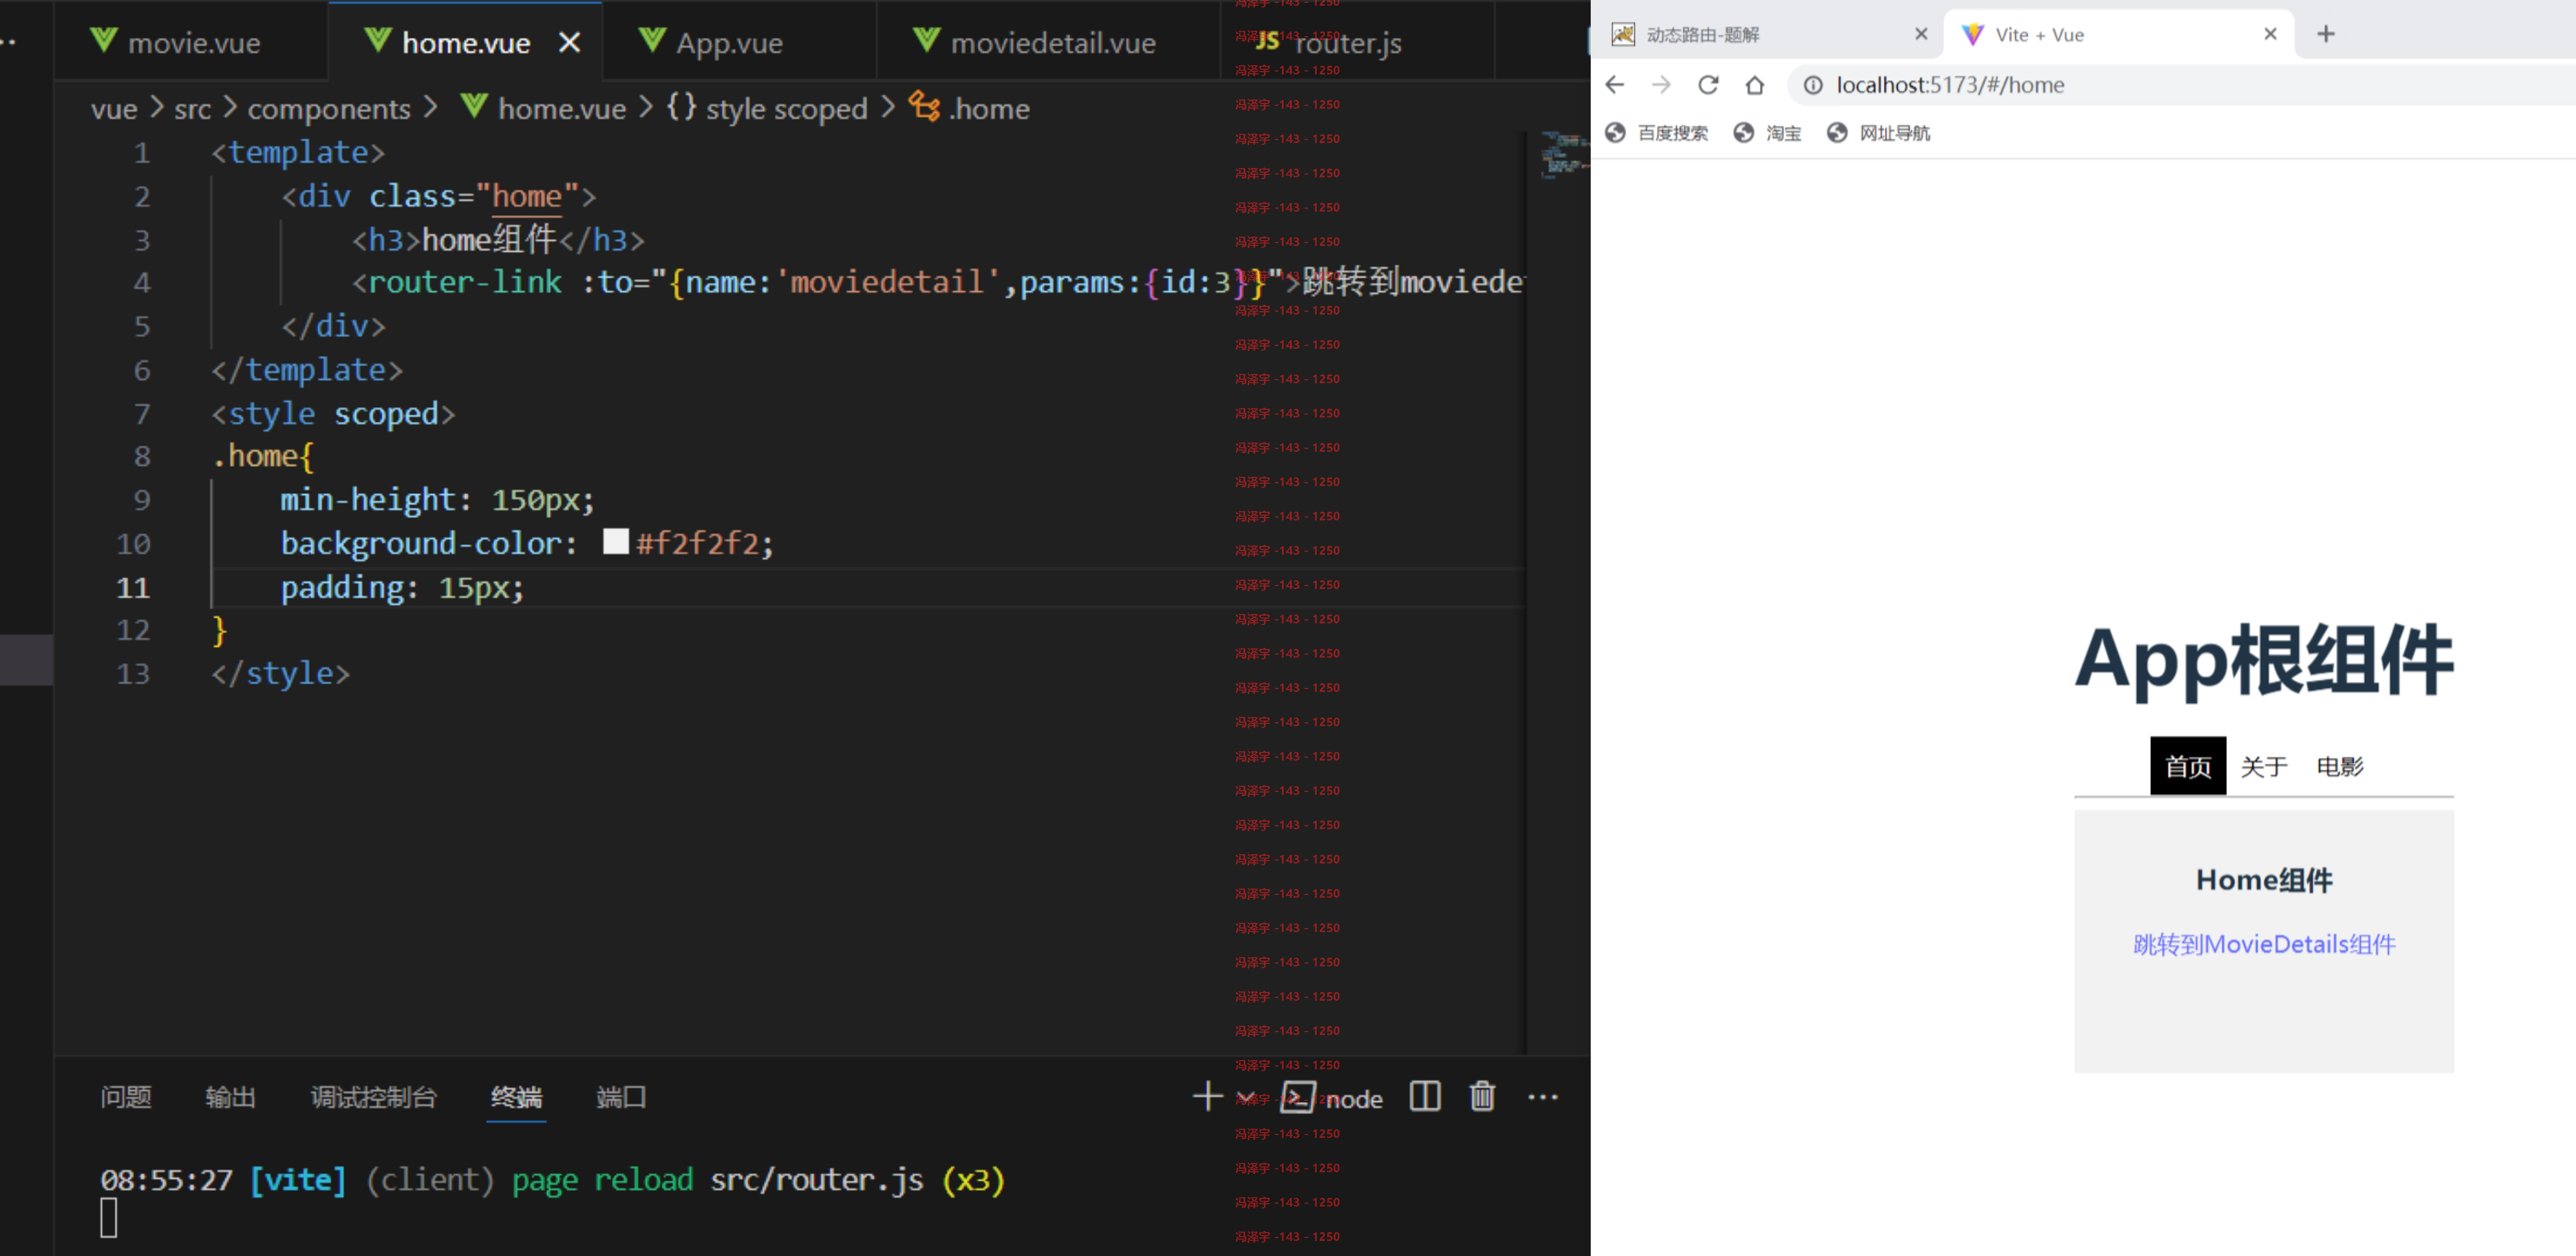This screenshot has width=2576, height=1256.
Task: Click the editor minimap preview
Action: [x=1564, y=155]
